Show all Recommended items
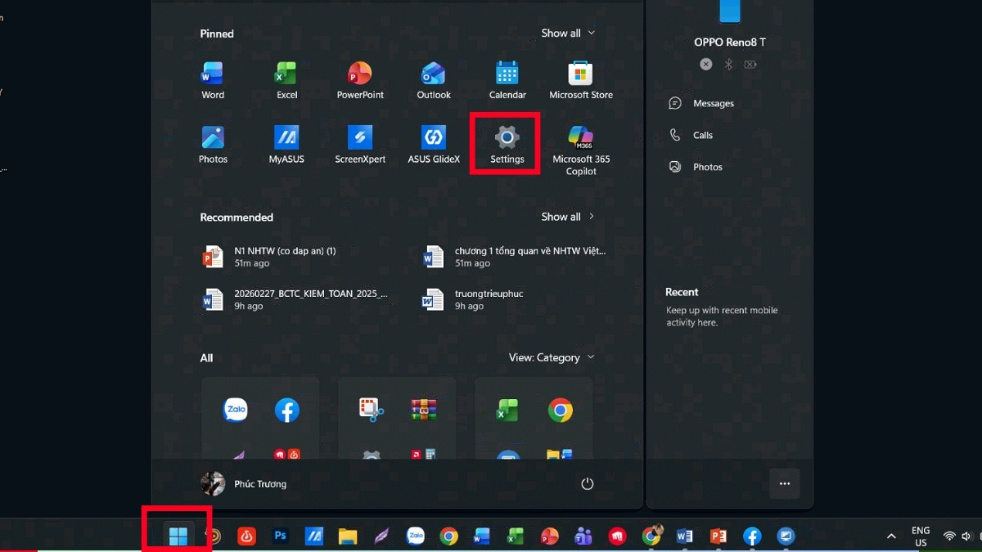Image resolution: width=982 pixels, height=552 pixels. tap(568, 217)
